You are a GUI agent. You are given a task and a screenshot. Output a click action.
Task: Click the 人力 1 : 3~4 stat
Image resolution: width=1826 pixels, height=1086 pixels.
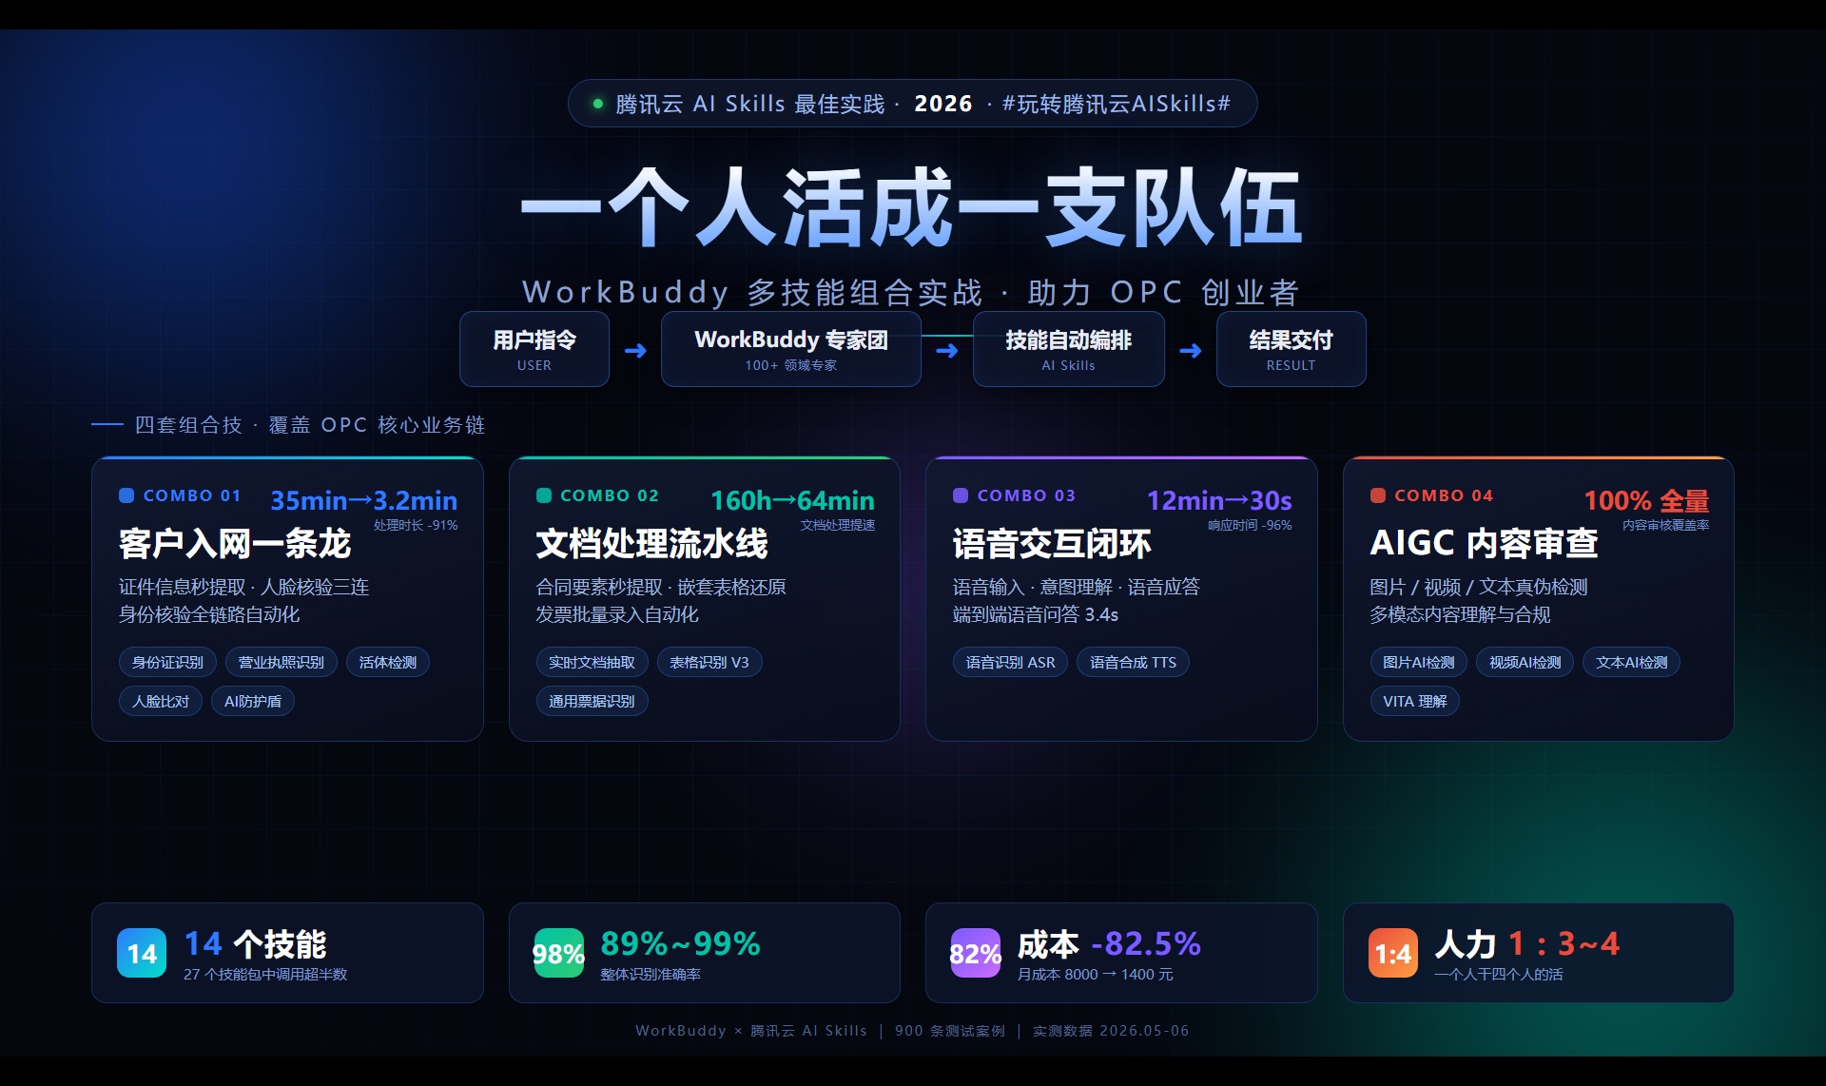(1527, 944)
